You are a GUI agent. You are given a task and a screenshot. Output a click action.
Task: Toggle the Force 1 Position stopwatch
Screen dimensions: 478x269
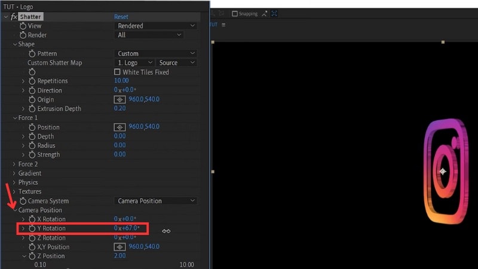[32, 127]
